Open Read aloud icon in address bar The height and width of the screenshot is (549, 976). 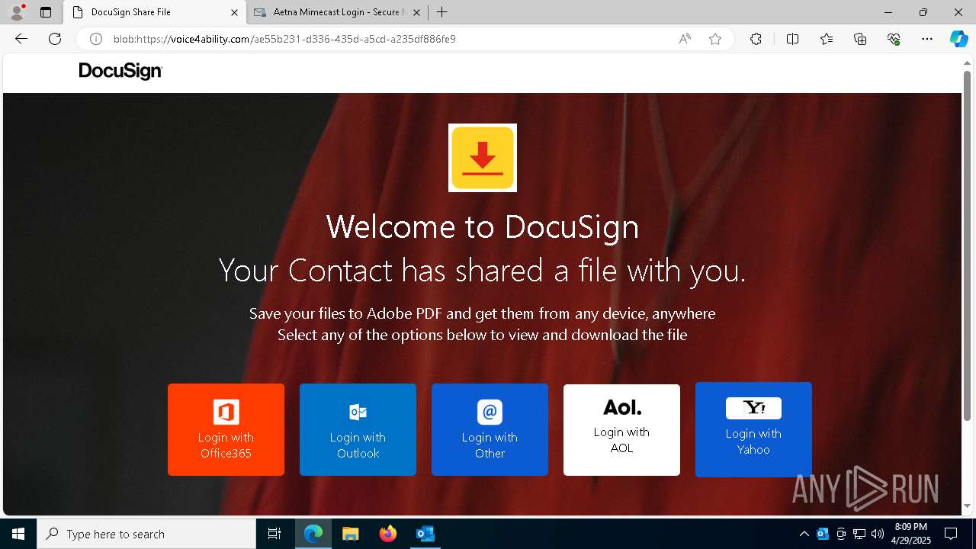coord(685,39)
